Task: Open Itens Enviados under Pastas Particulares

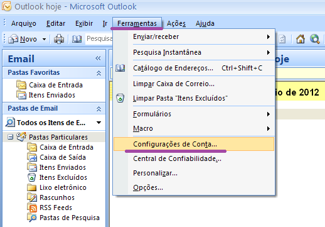Action: pos(63,167)
